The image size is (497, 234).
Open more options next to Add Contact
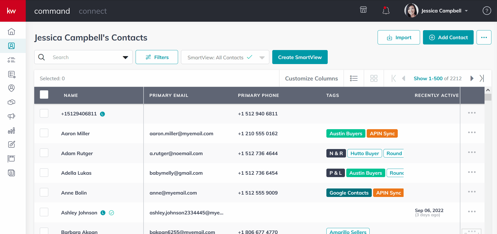(484, 37)
